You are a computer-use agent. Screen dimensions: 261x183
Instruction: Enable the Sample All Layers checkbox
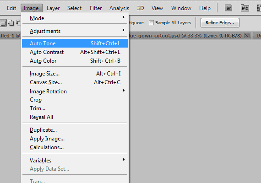(x=151, y=22)
